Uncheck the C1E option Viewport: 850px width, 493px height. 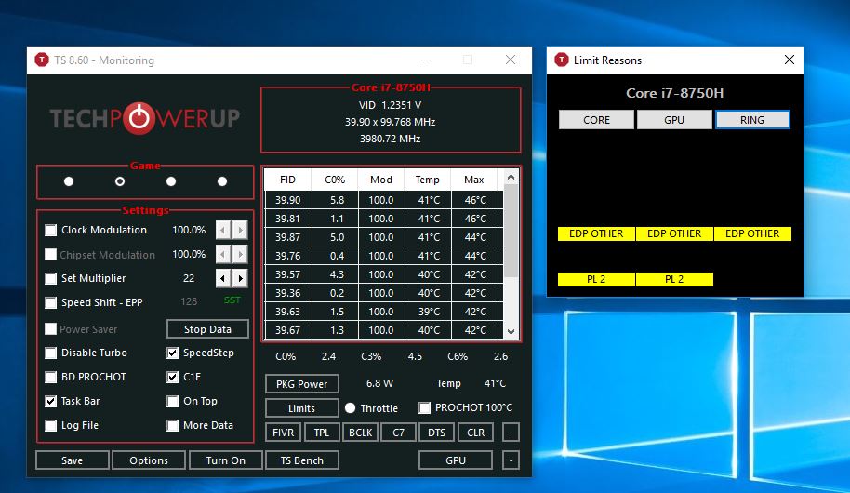[x=172, y=377]
